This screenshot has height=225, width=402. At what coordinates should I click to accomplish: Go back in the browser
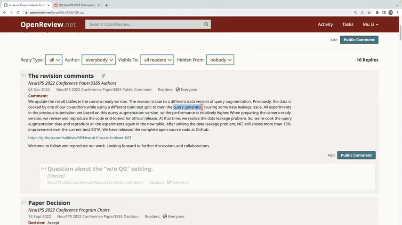[5, 12]
